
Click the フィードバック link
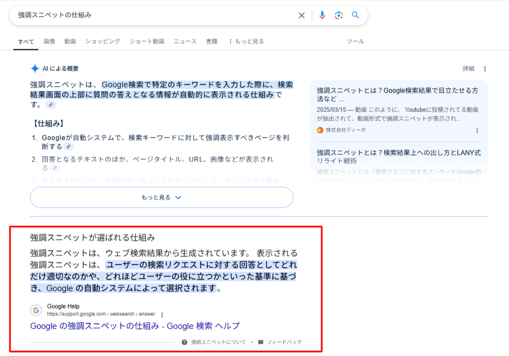[x=285, y=342]
